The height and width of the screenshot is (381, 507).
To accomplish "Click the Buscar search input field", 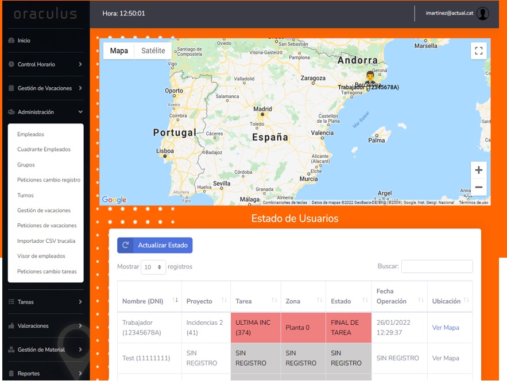I will point(437,266).
